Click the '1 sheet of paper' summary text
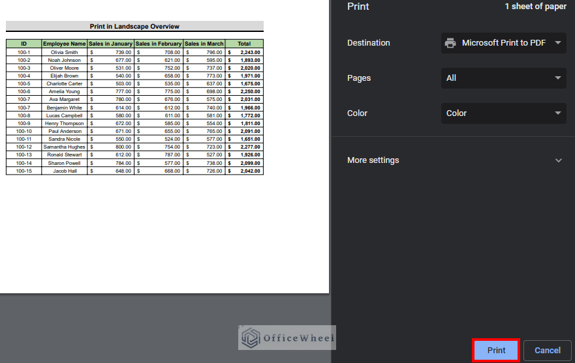The width and height of the screenshot is (575, 363). pyautogui.click(x=535, y=7)
